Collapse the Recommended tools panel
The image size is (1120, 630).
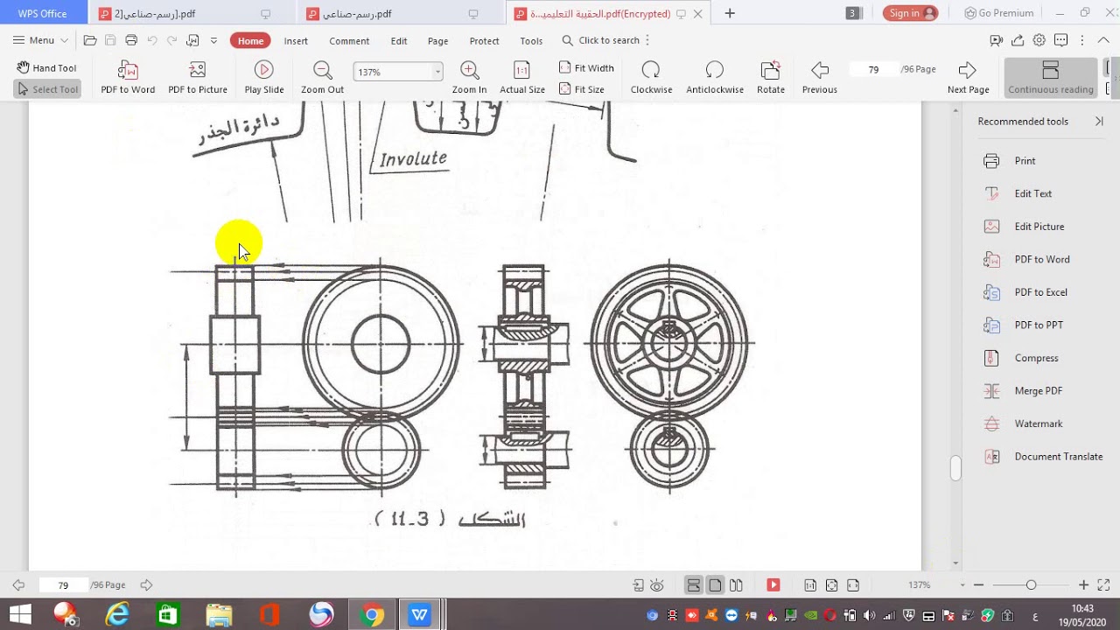click(x=1100, y=122)
